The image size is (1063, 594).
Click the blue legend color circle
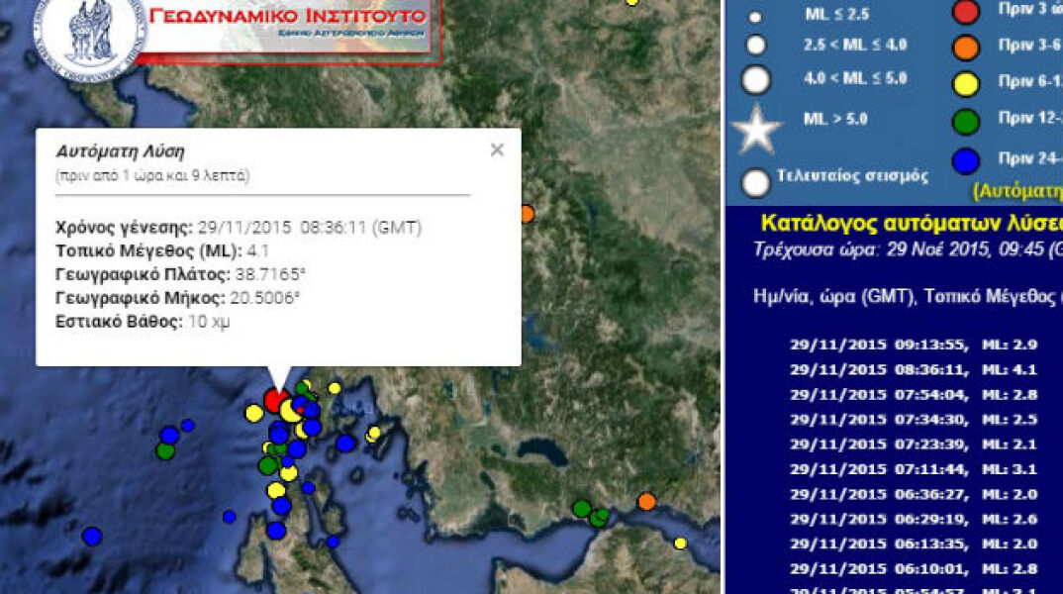[966, 160]
